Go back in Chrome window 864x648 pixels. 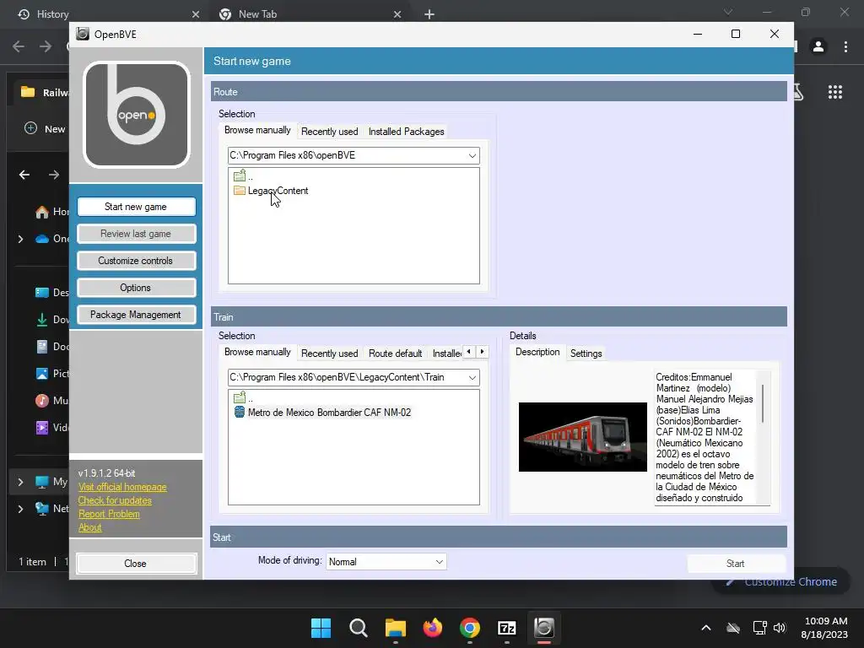[19, 47]
